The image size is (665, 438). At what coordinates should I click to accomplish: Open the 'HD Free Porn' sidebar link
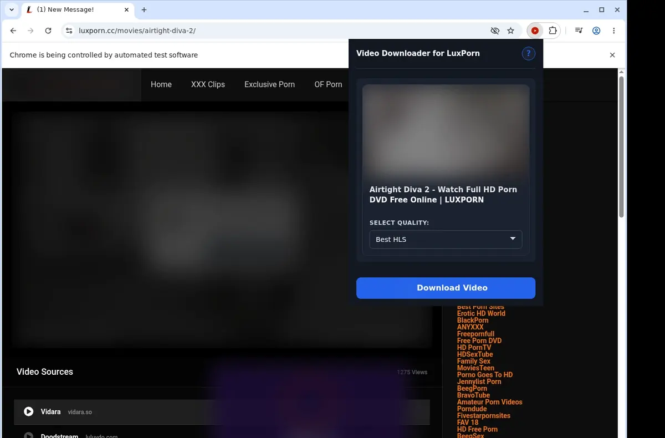pyautogui.click(x=477, y=429)
